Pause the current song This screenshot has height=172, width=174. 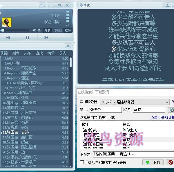(27, 37)
